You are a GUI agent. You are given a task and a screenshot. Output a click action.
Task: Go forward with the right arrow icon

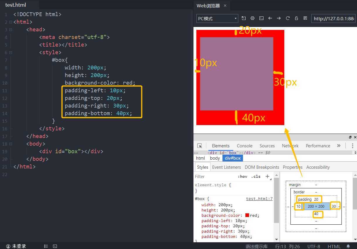point(279,18)
